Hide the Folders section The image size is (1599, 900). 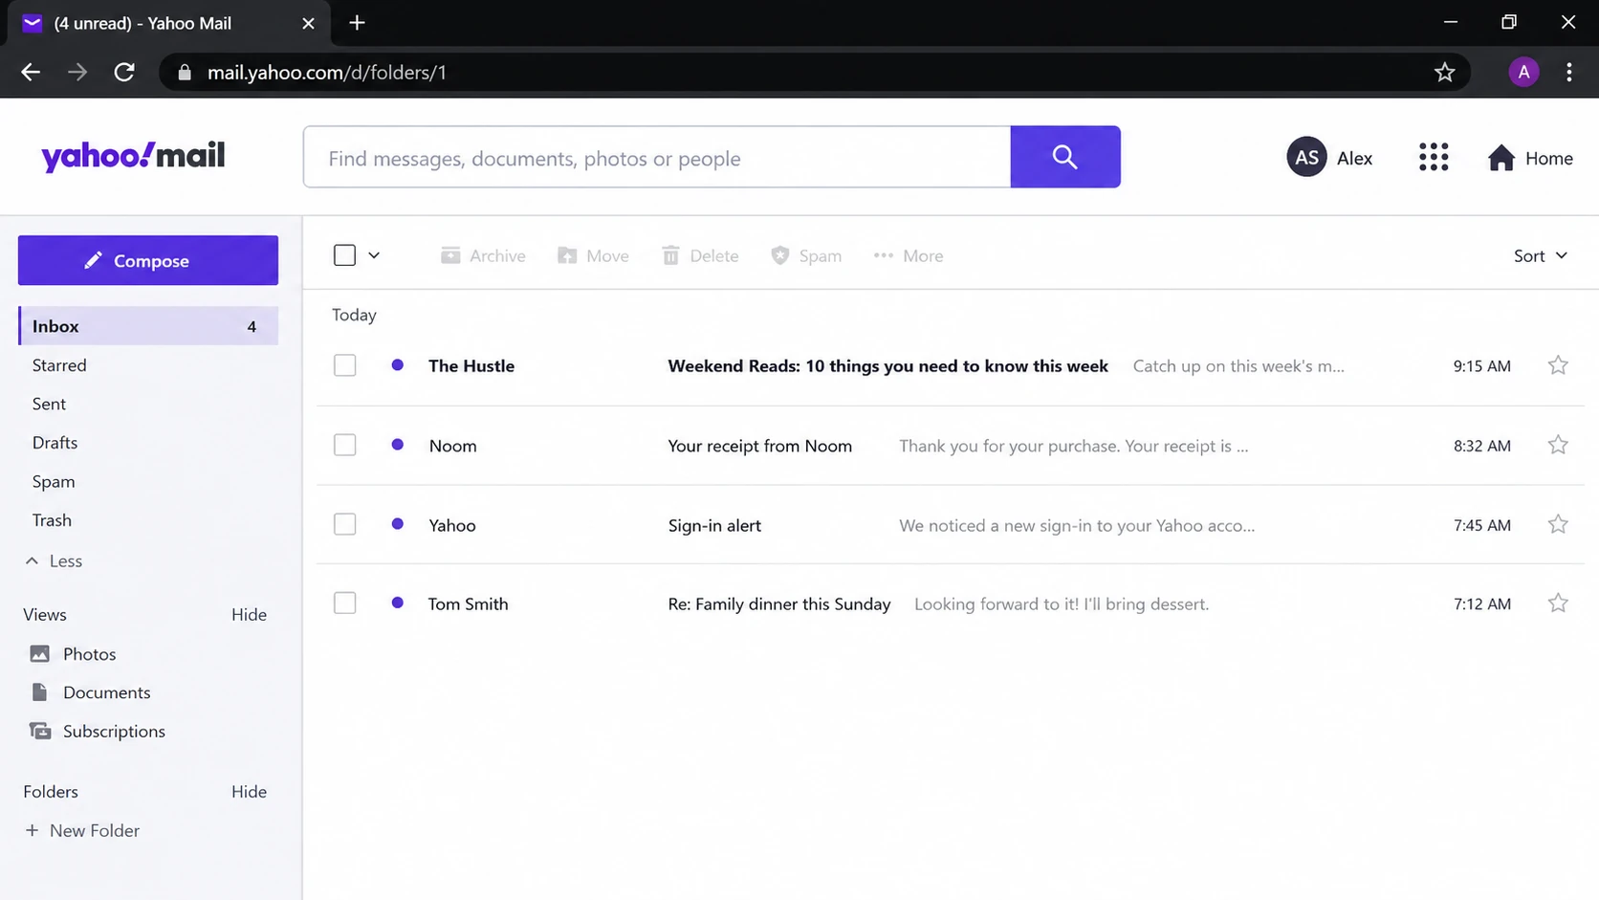249,791
